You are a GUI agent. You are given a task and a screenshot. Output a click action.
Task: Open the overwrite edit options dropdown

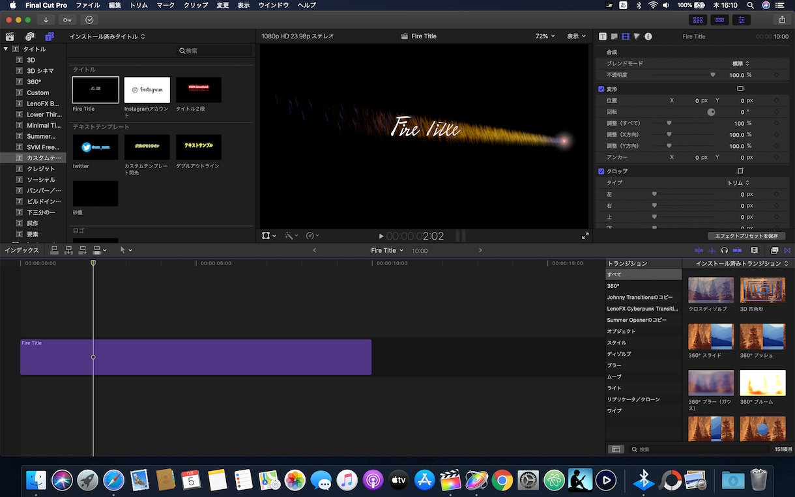100,250
